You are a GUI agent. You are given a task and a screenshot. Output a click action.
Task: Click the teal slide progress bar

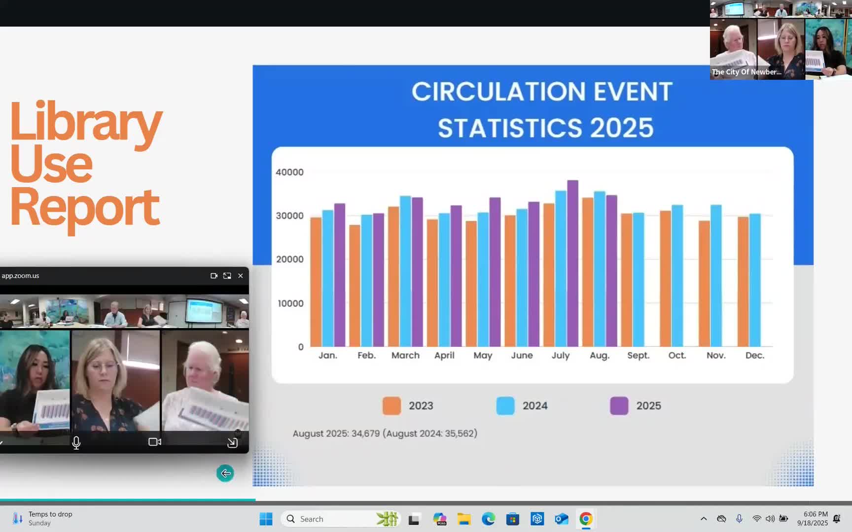[128, 500]
